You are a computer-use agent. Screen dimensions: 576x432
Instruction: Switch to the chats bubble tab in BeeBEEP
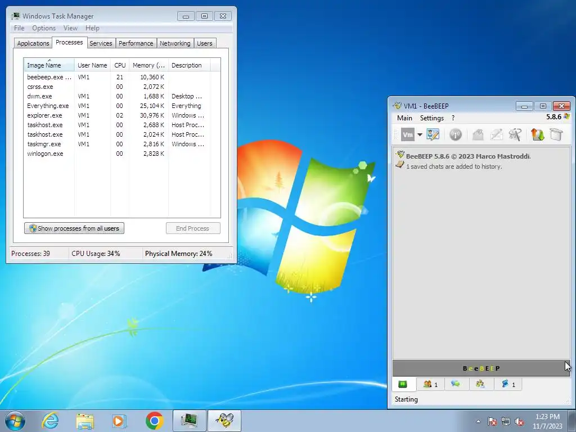(x=456, y=384)
